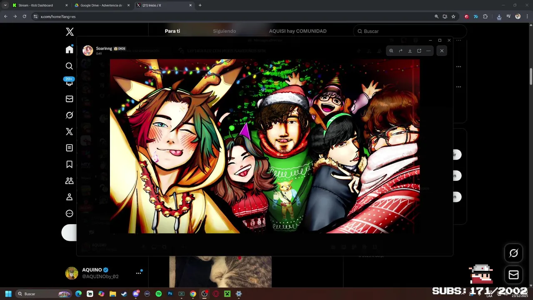Open Explore search icon in sidebar
Image resolution: width=533 pixels, height=300 pixels.
pos(70,66)
